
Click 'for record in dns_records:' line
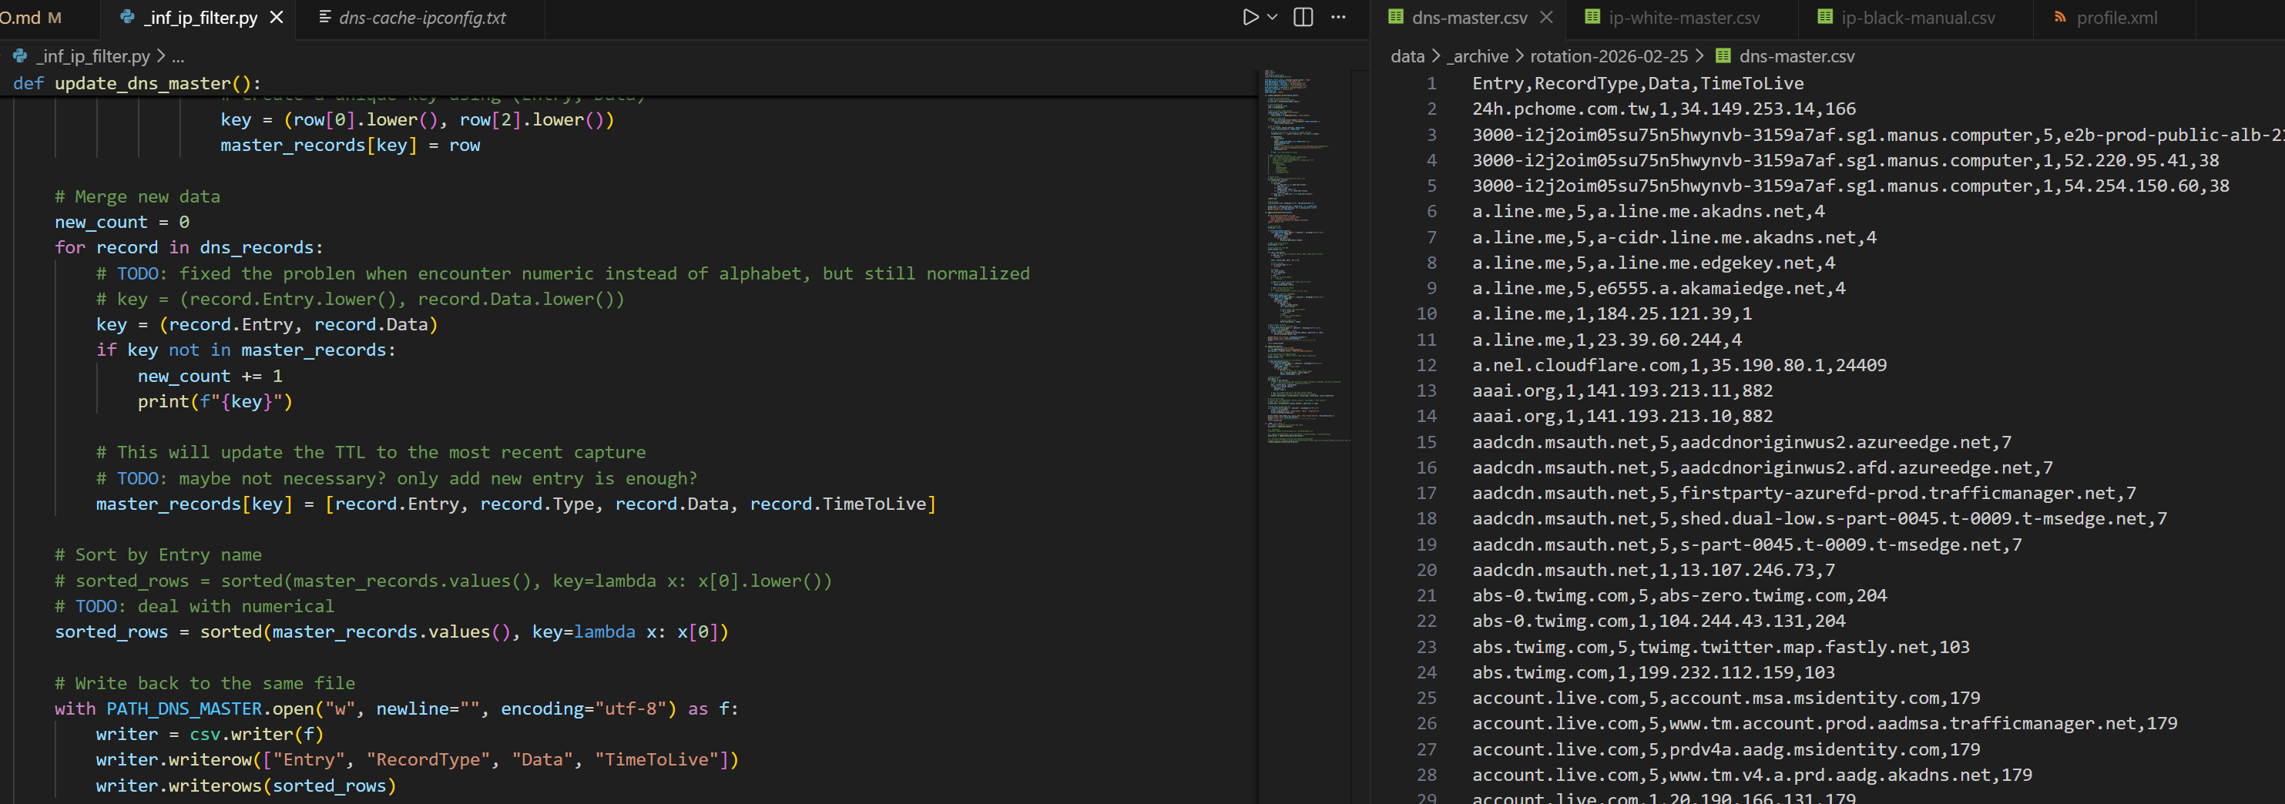click(x=189, y=248)
